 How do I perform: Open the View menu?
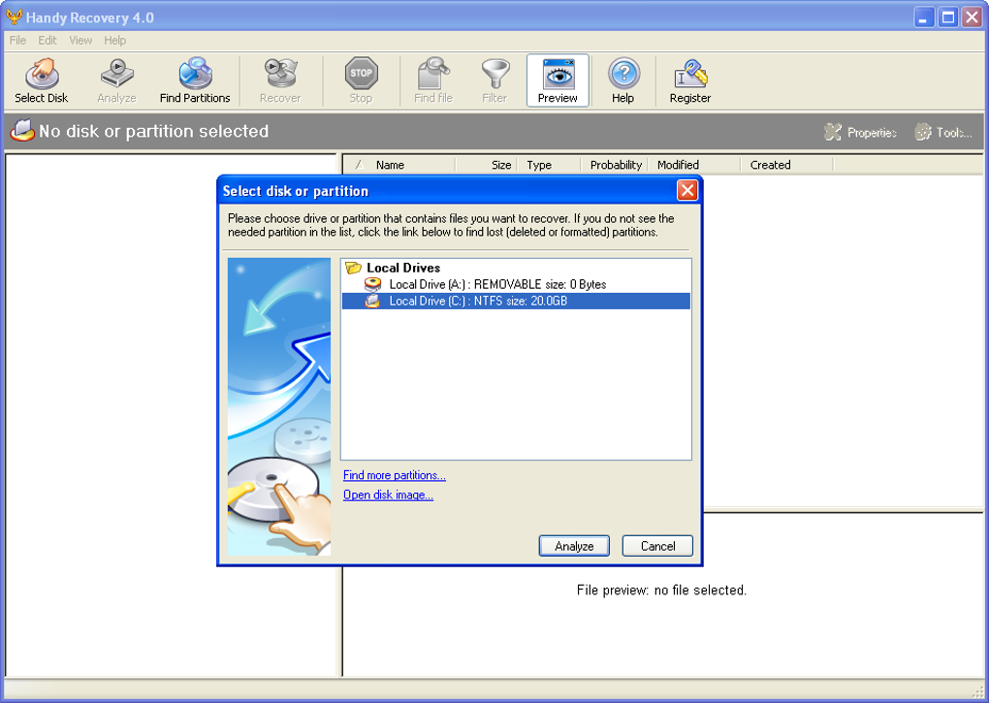click(x=80, y=41)
